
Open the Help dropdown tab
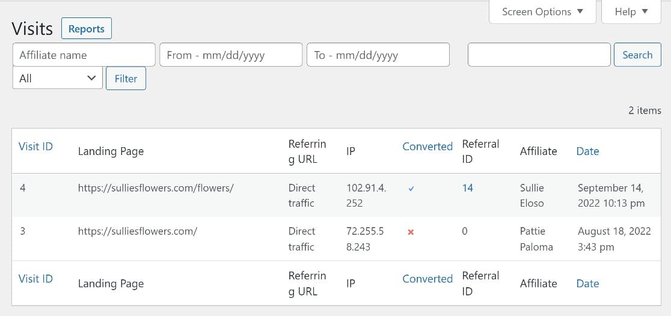tap(631, 11)
